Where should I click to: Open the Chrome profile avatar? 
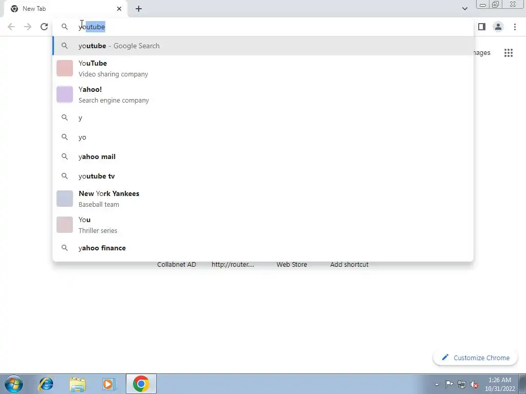[x=498, y=27]
